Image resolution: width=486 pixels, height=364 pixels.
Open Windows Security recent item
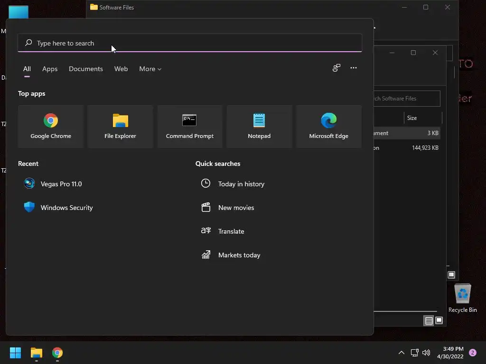58,208
